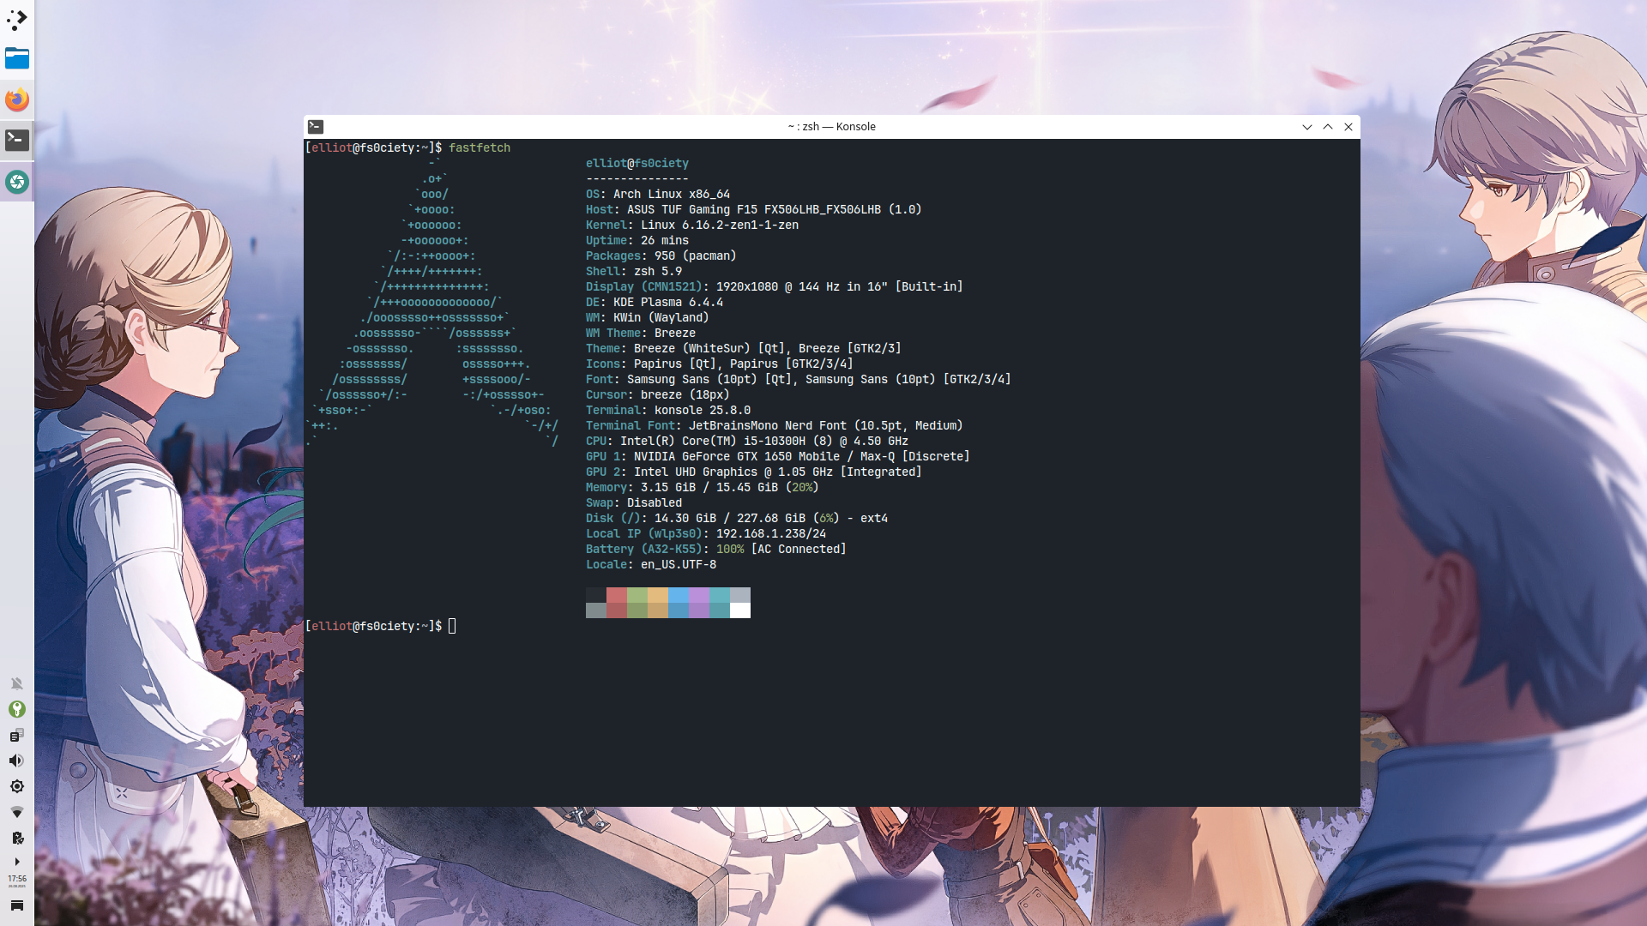Open the green key password manager tray icon

coord(17,709)
